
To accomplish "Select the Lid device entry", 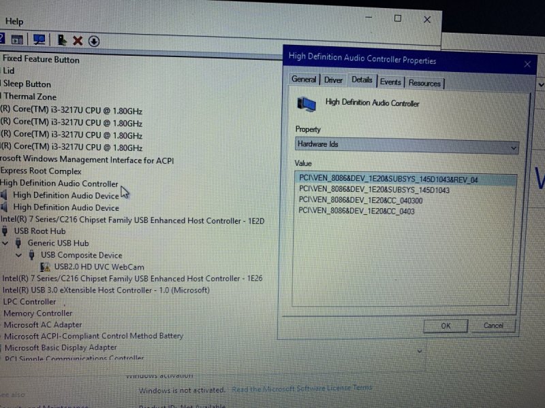I will point(9,71).
